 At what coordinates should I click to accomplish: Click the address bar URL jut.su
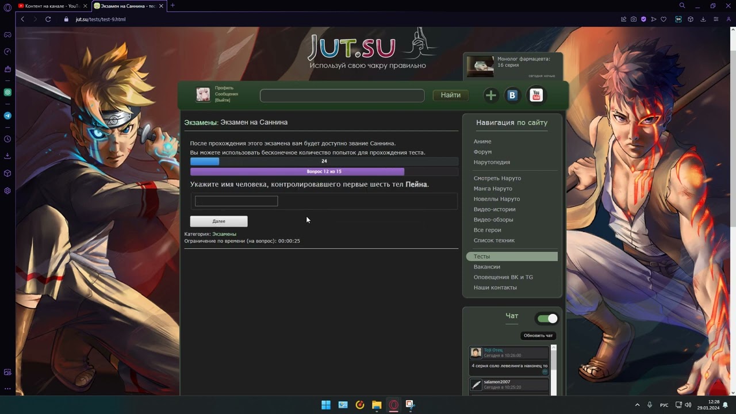101,19
